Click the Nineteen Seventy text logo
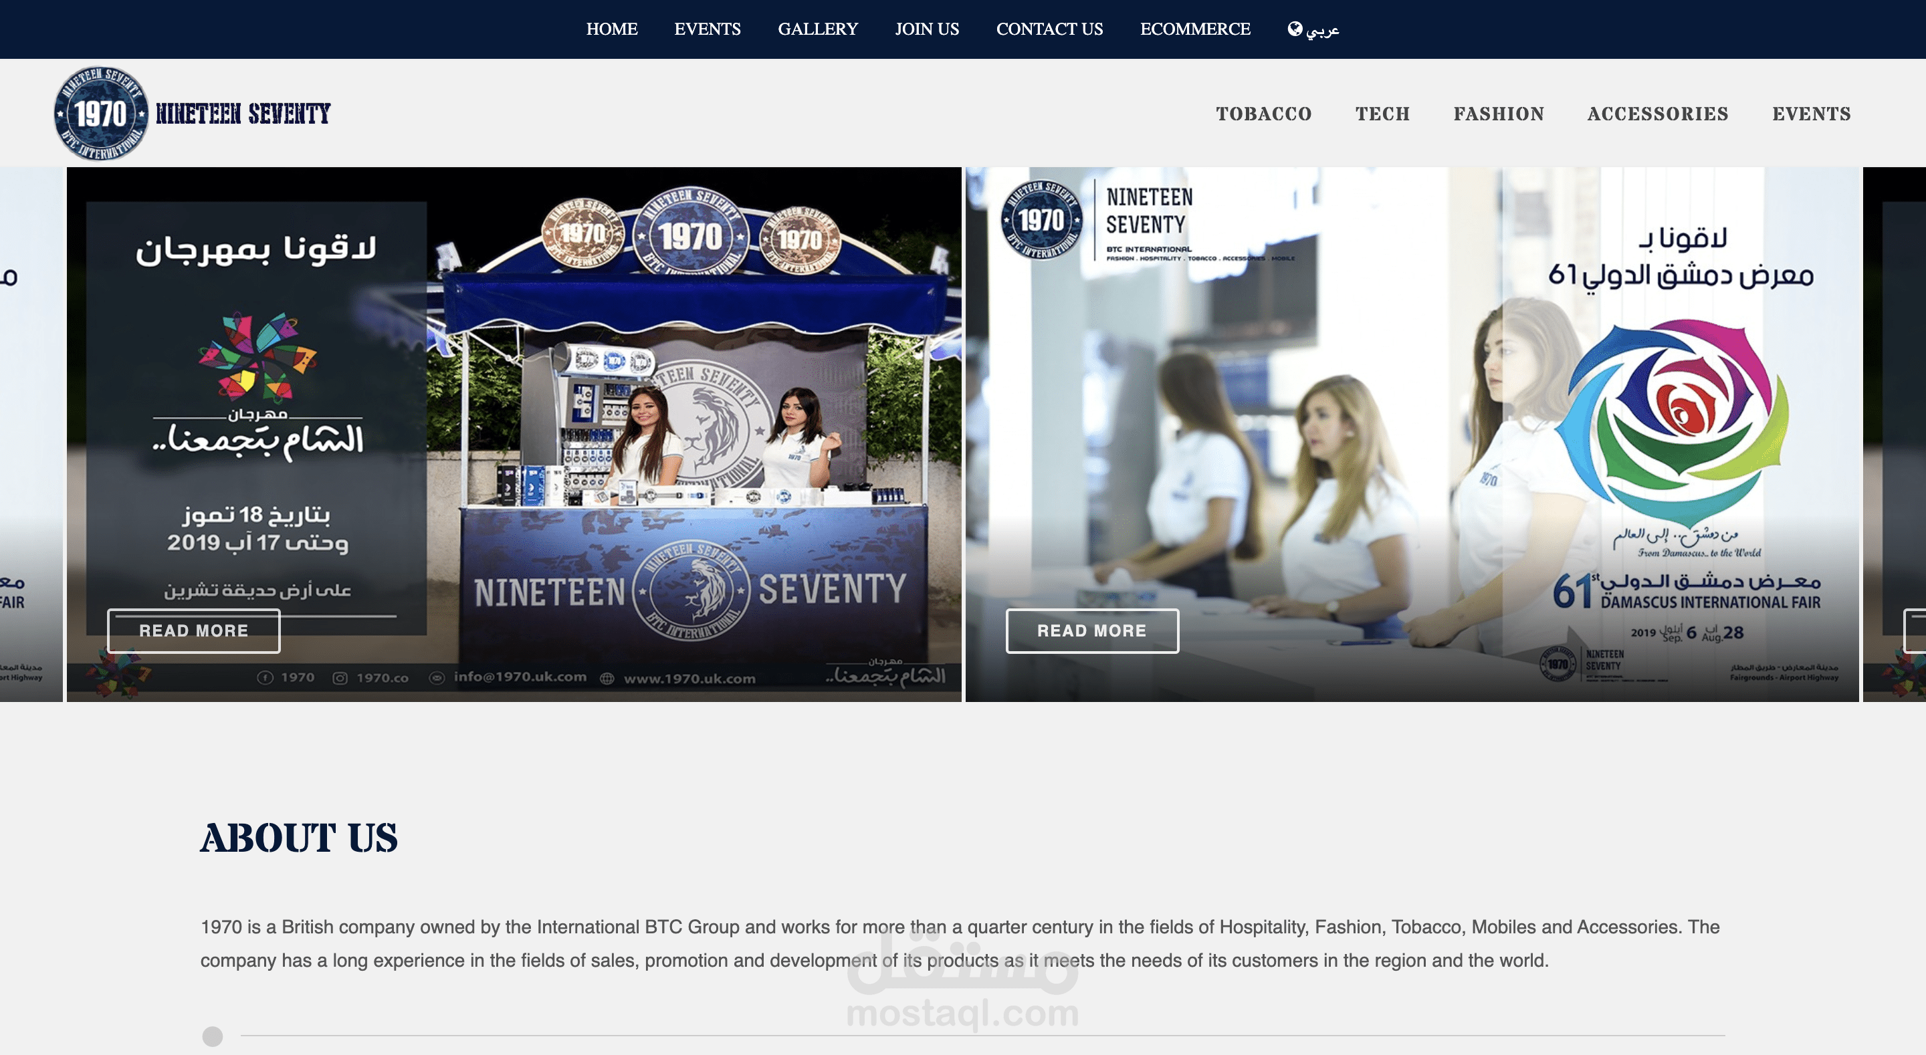Image resolution: width=1926 pixels, height=1055 pixels. coord(243,114)
